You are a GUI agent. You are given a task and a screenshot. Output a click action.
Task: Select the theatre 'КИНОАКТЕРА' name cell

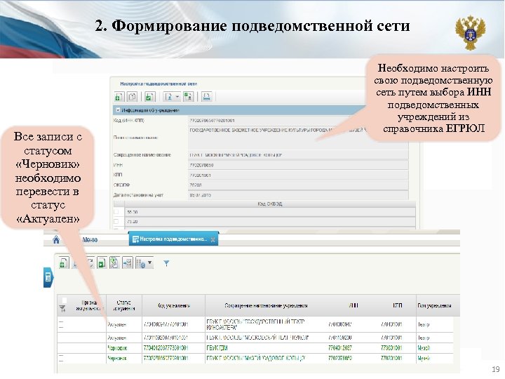coord(255,324)
